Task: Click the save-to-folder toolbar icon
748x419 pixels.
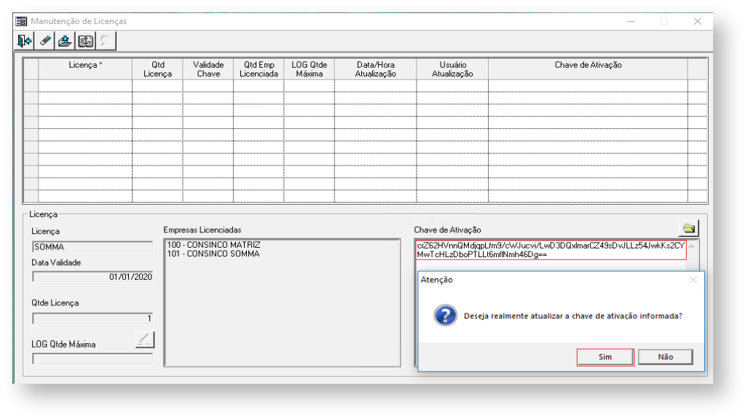Action: tap(65, 41)
